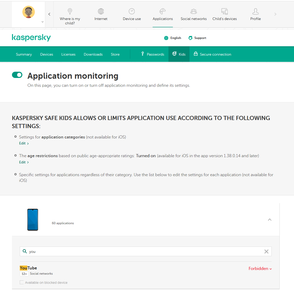Click the Secure connection lock icon
Viewport: 294px width, 291px height.
tap(195, 54)
